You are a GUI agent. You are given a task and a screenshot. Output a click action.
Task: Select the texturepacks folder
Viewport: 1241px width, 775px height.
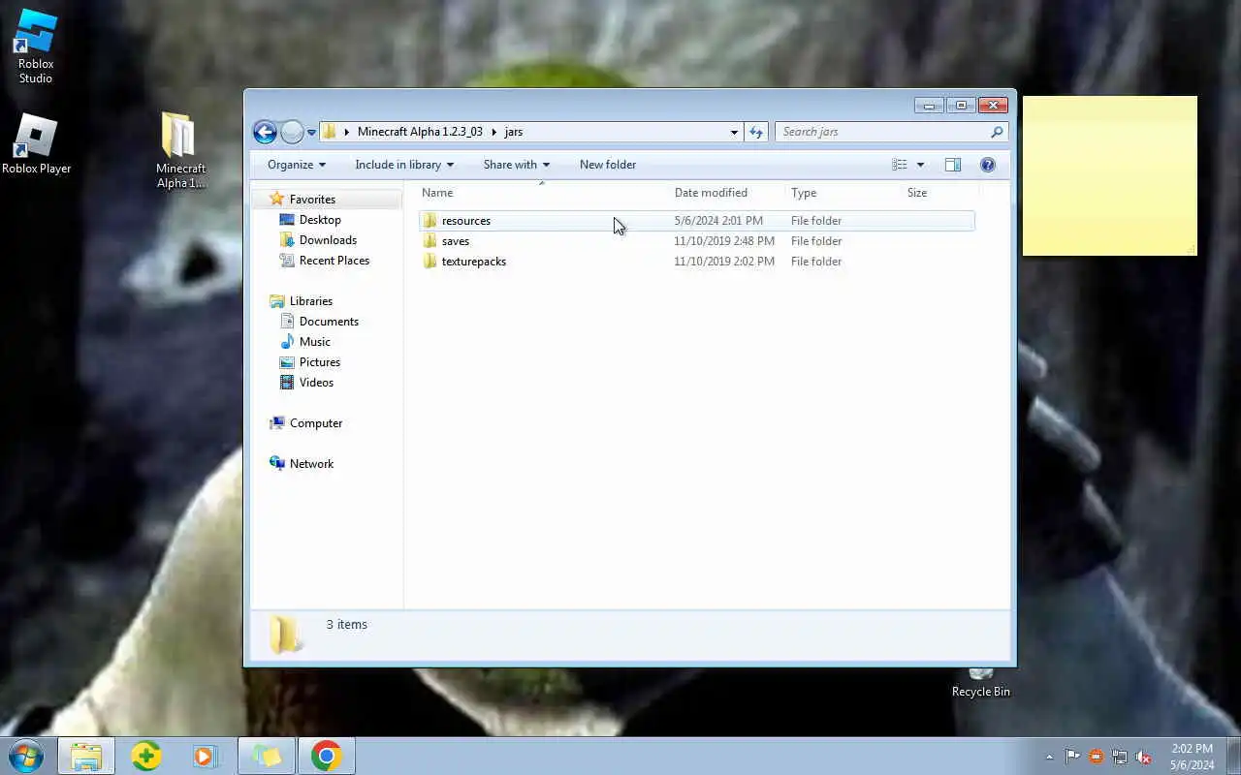click(696, 262)
